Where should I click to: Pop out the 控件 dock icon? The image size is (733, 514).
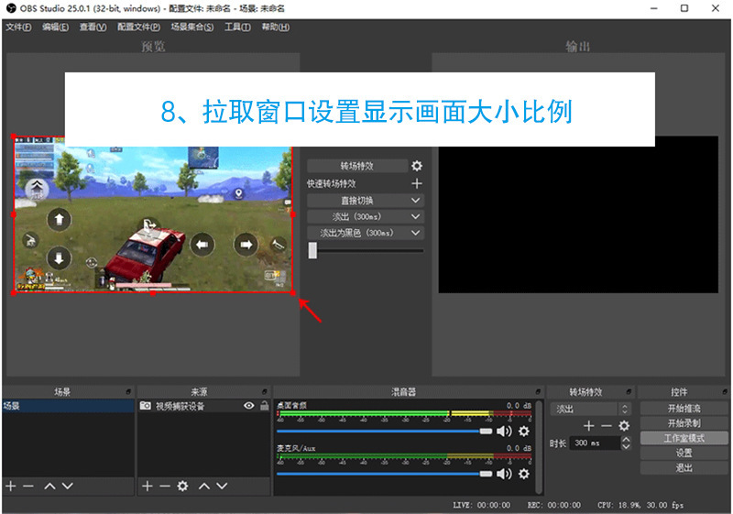(x=725, y=391)
